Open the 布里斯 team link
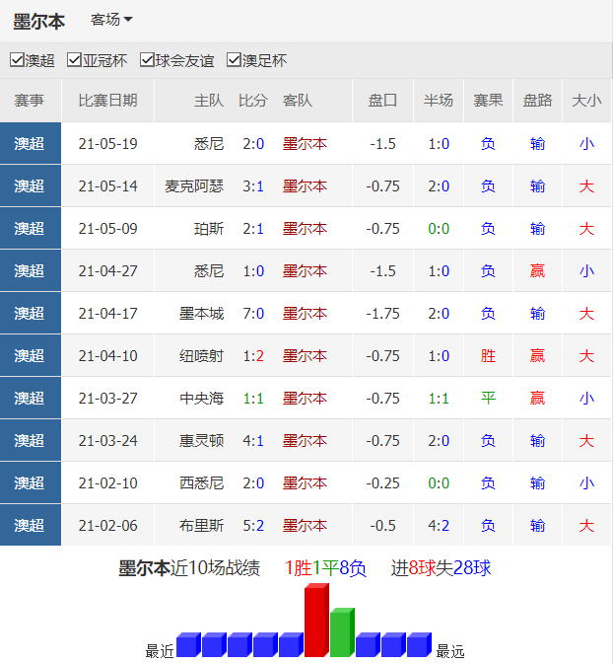The width and height of the screenshot is (613, 664). click(x=201, y=526)
